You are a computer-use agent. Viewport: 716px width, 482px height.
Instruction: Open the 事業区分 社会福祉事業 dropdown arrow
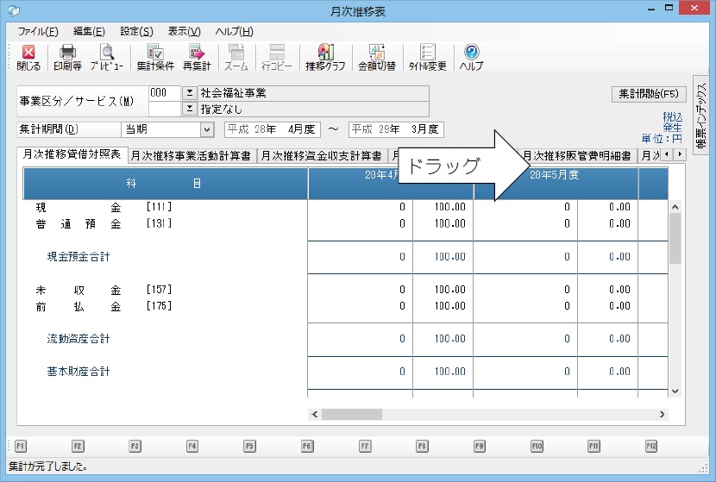(x=190, y=93)
